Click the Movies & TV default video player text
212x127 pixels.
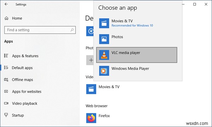[x=109, y=87]
